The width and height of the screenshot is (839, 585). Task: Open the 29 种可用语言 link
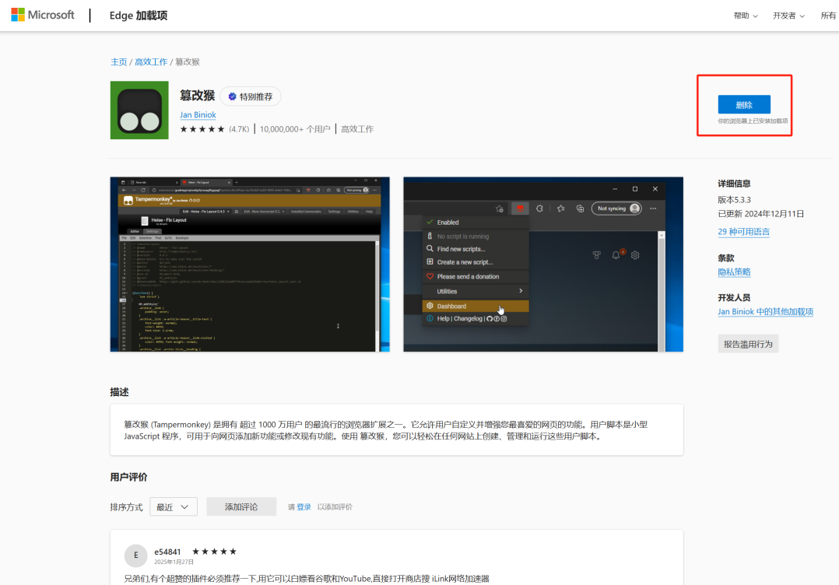pos(744,232)
